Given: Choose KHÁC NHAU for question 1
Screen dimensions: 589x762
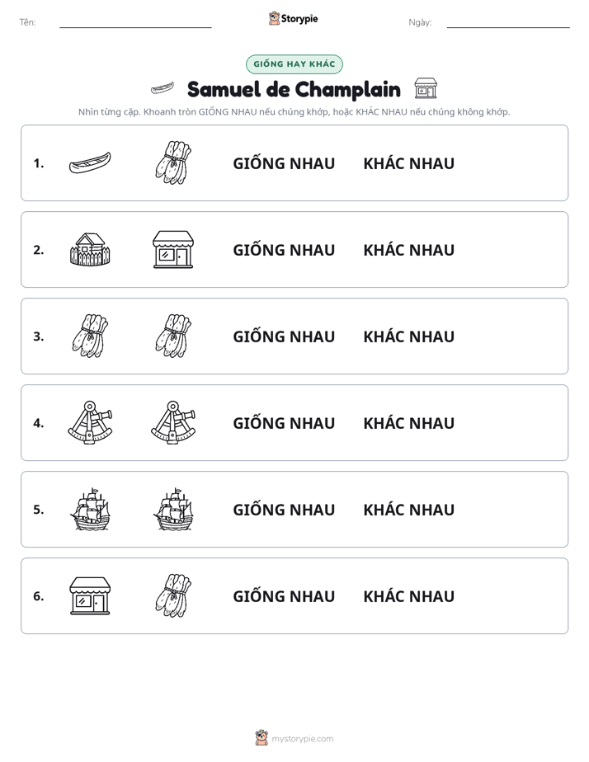Looking at the screenshot, I should click(x=408, y=163).
